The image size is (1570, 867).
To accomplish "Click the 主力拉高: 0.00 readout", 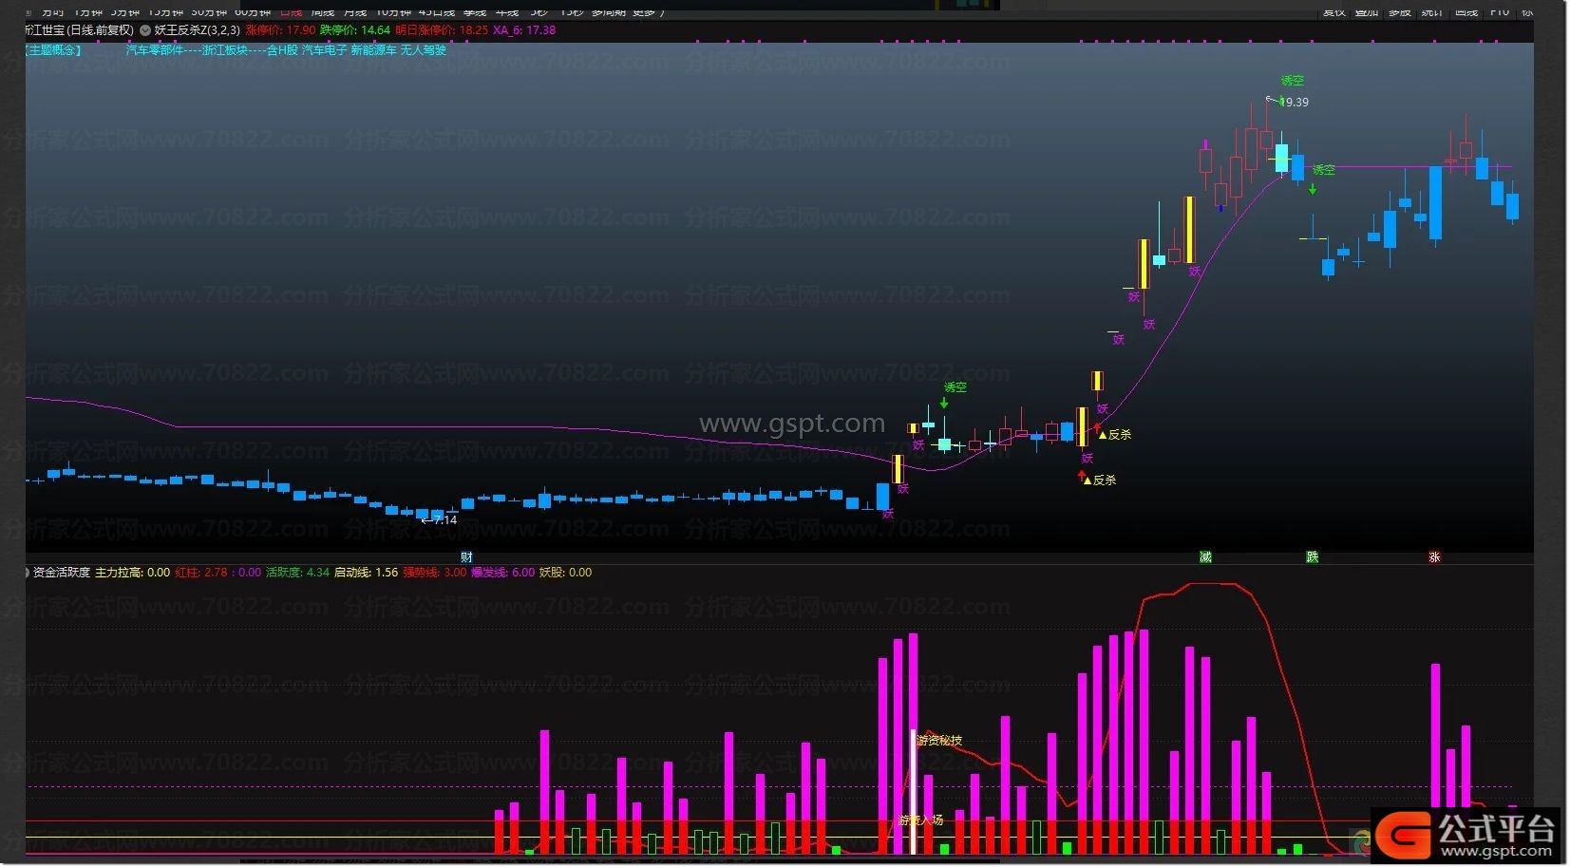I will click(x=133, y=573).
